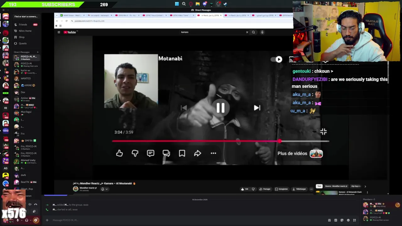
Task: Open the MonTegui direct message
Action: click(x=26, y=113)
